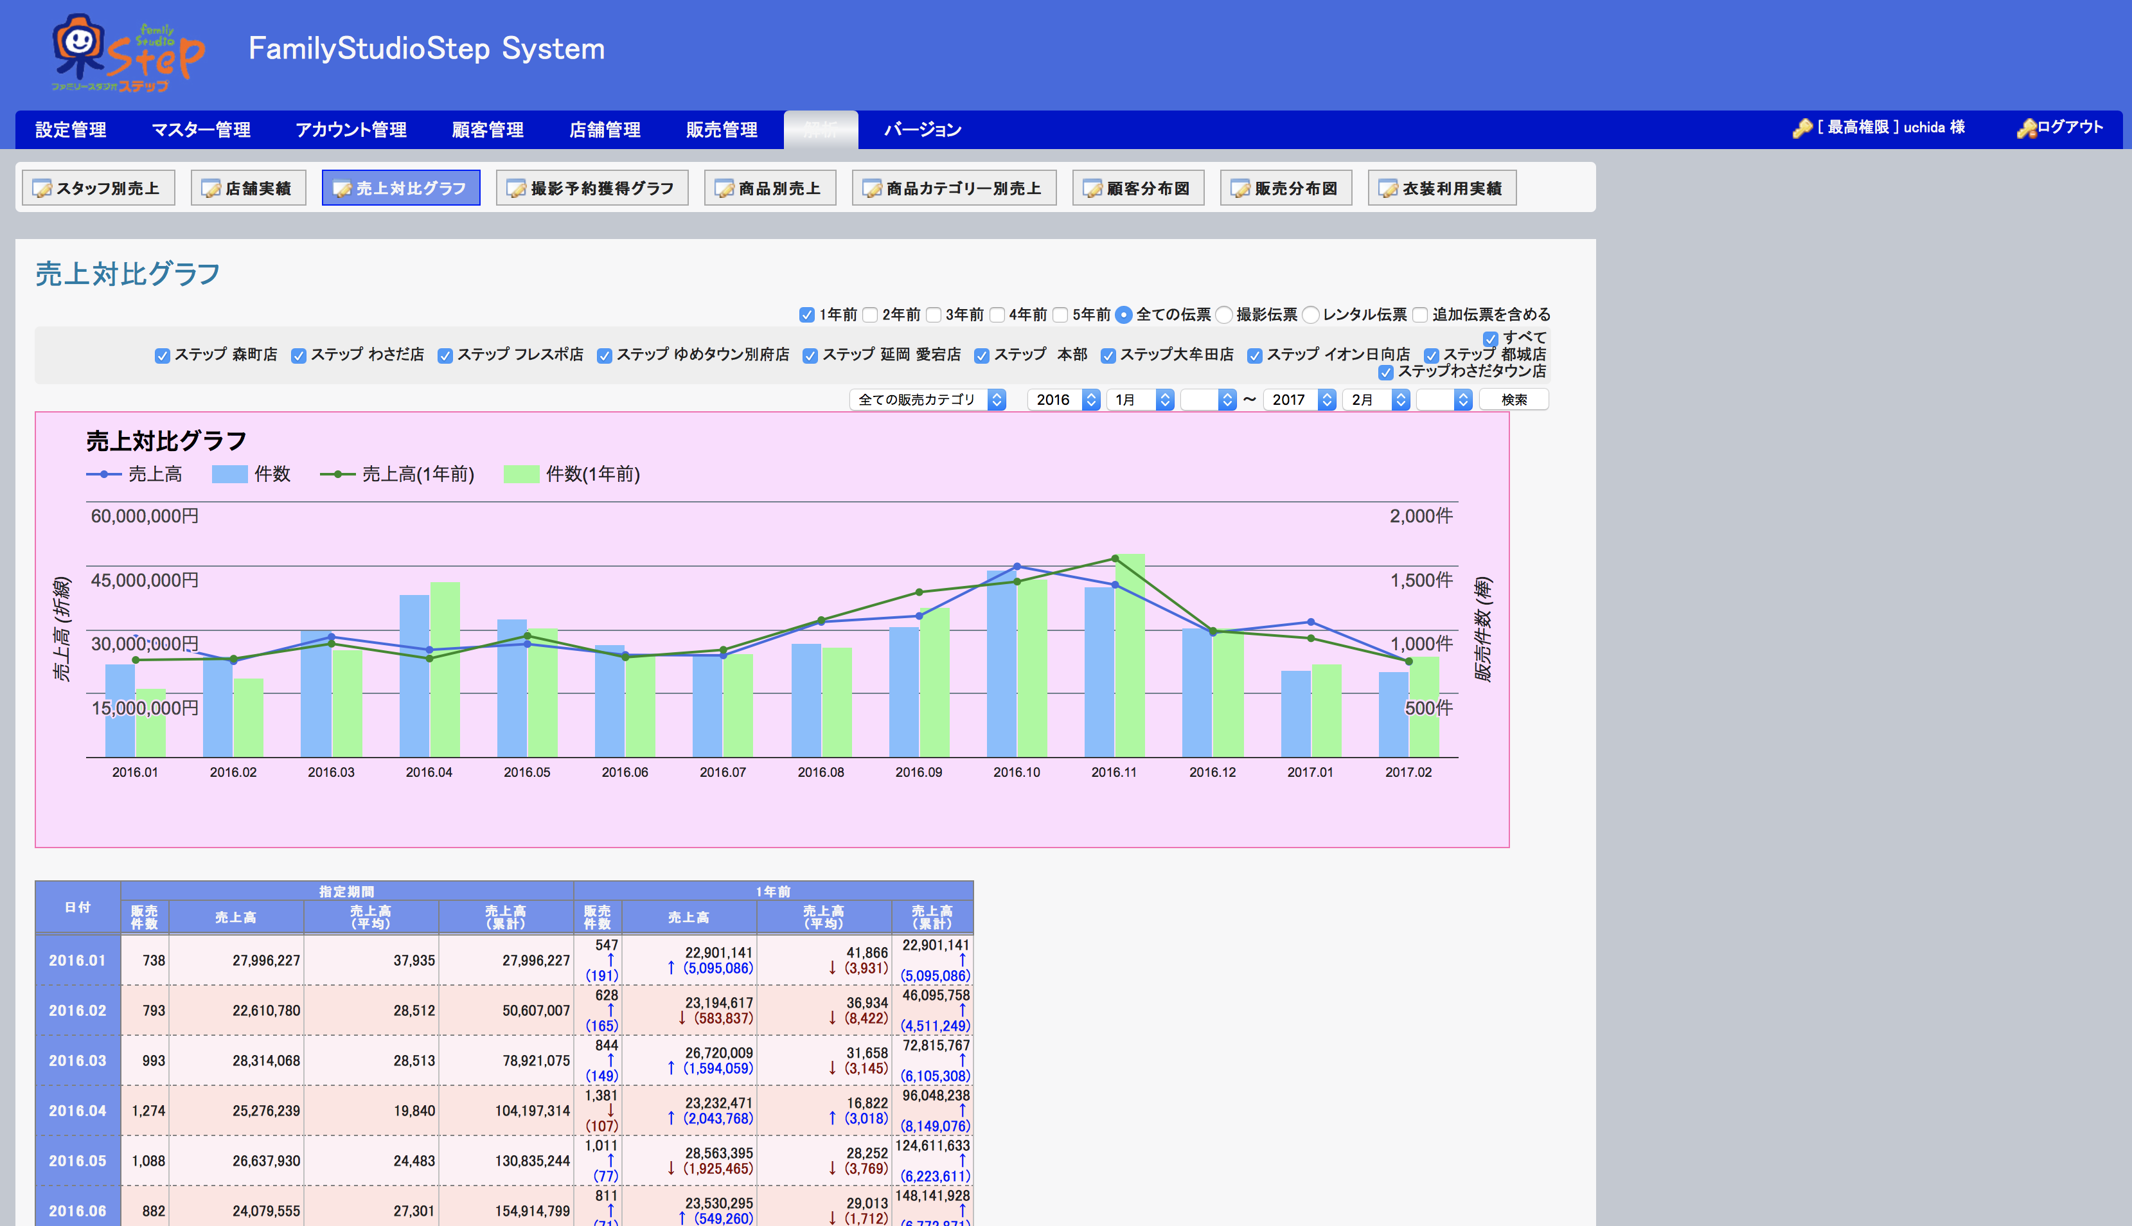The height and width of the screenshot is (1226, 2132).
Task: Open the start year 2016 dropdown
Action: coord(1063,400)
